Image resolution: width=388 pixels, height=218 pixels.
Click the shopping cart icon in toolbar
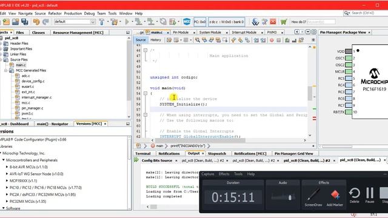[x=284, y=22]
